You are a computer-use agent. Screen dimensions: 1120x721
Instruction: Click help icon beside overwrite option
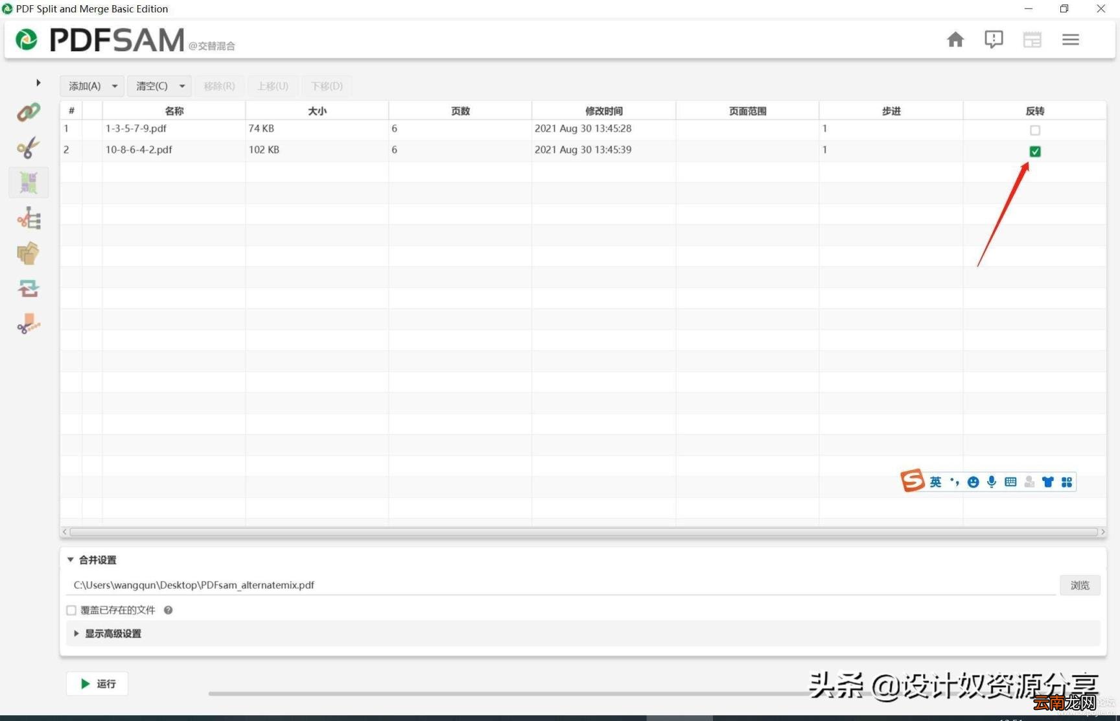click(168, 610)
